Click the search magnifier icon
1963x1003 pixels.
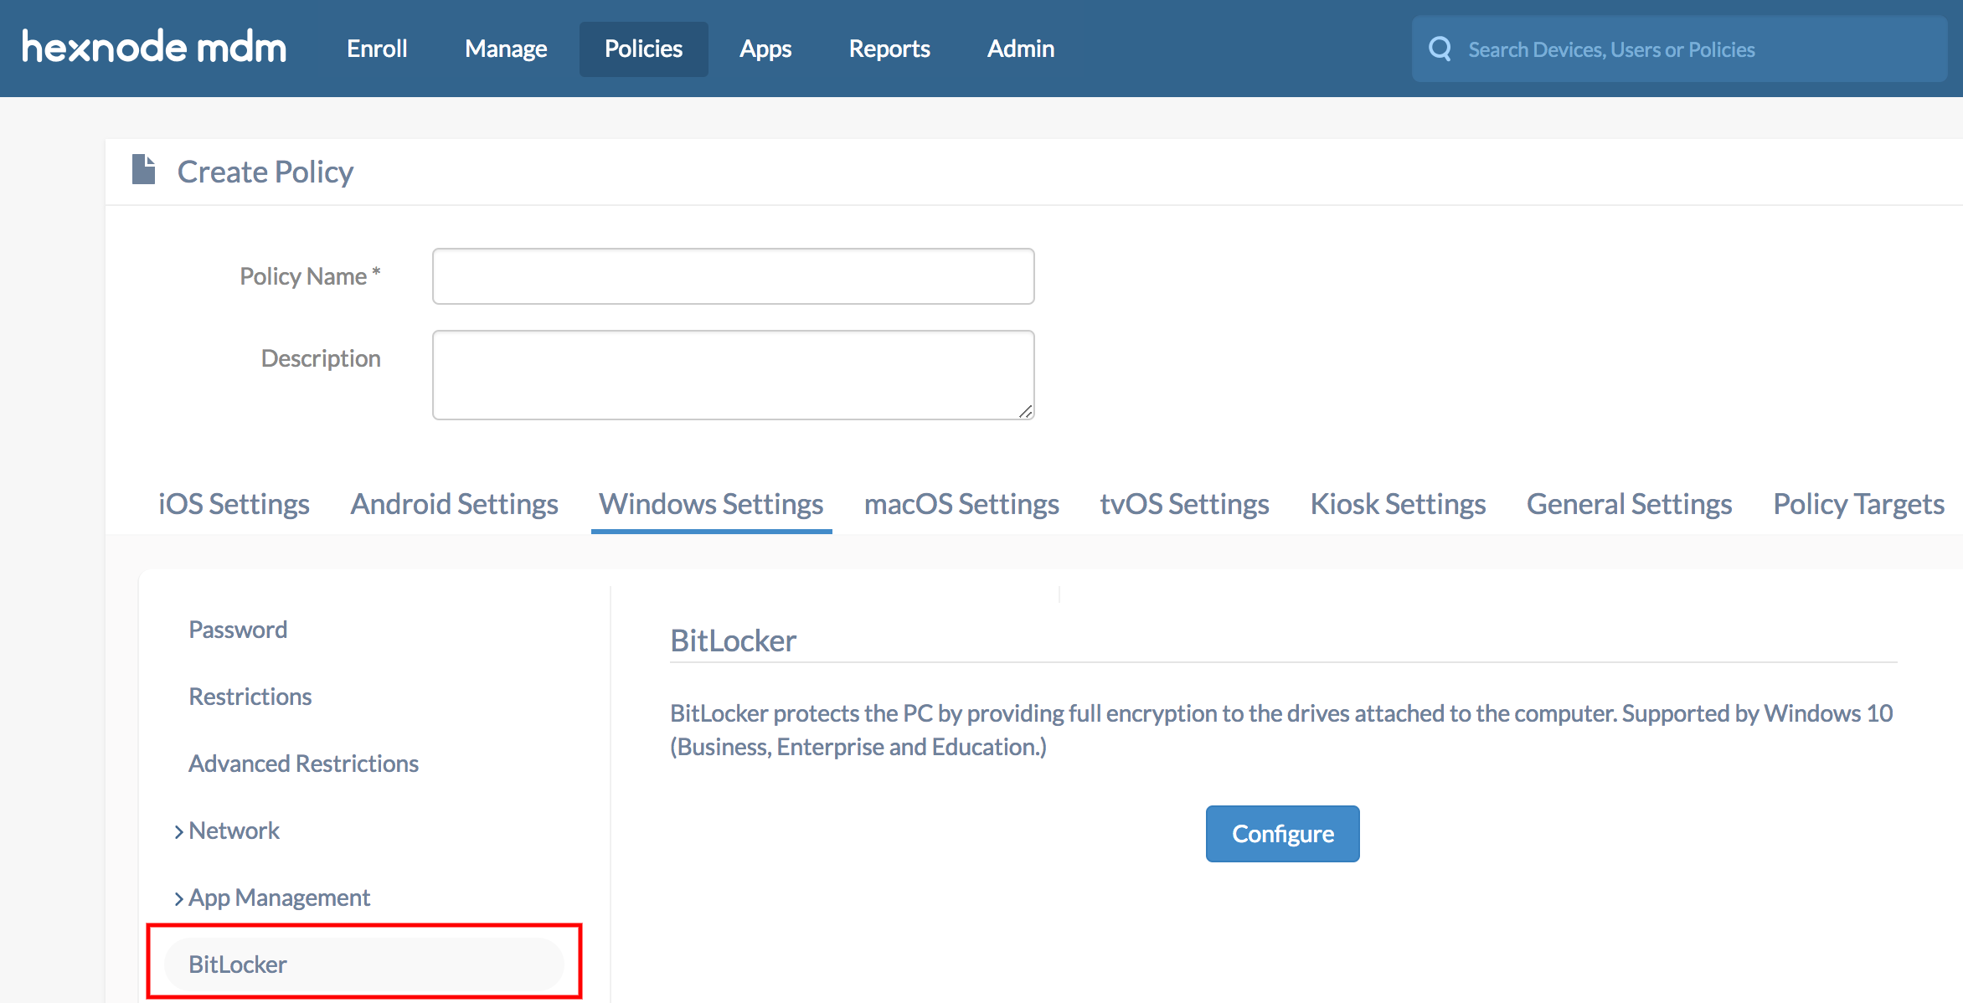(x=1440, y=49)
